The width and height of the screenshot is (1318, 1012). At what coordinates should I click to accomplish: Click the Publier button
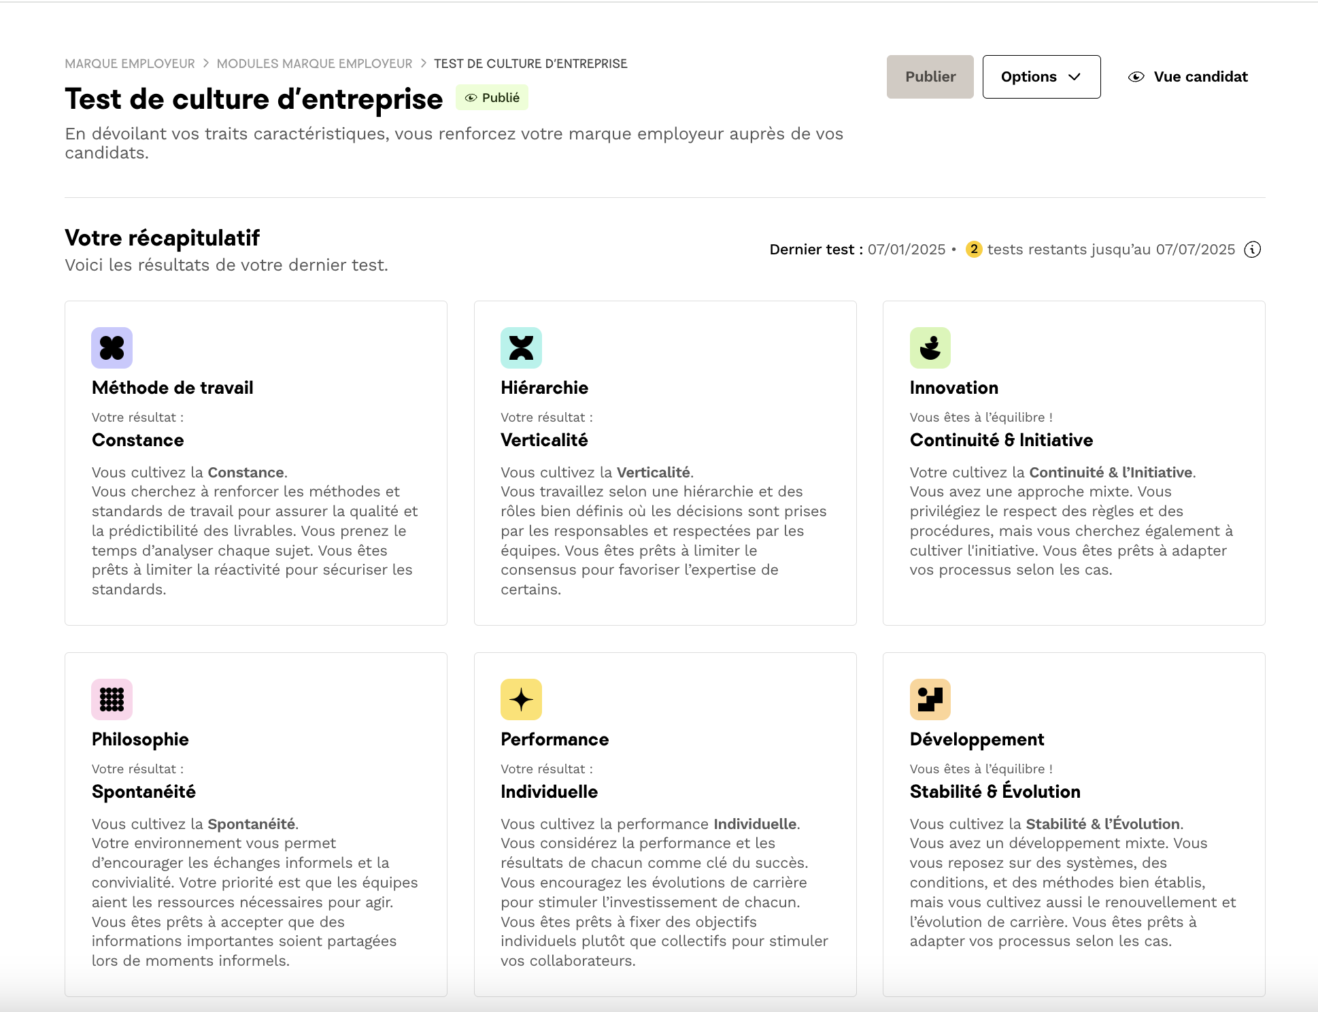[930, 77]
